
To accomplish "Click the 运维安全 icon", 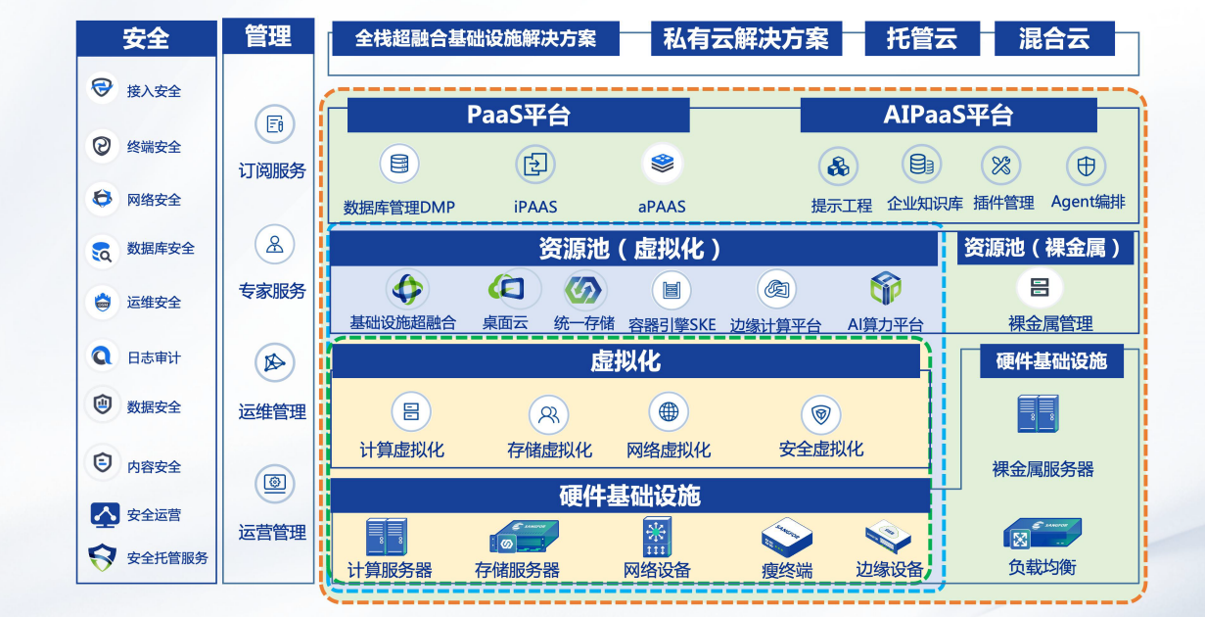I will (x=102, y=303).
